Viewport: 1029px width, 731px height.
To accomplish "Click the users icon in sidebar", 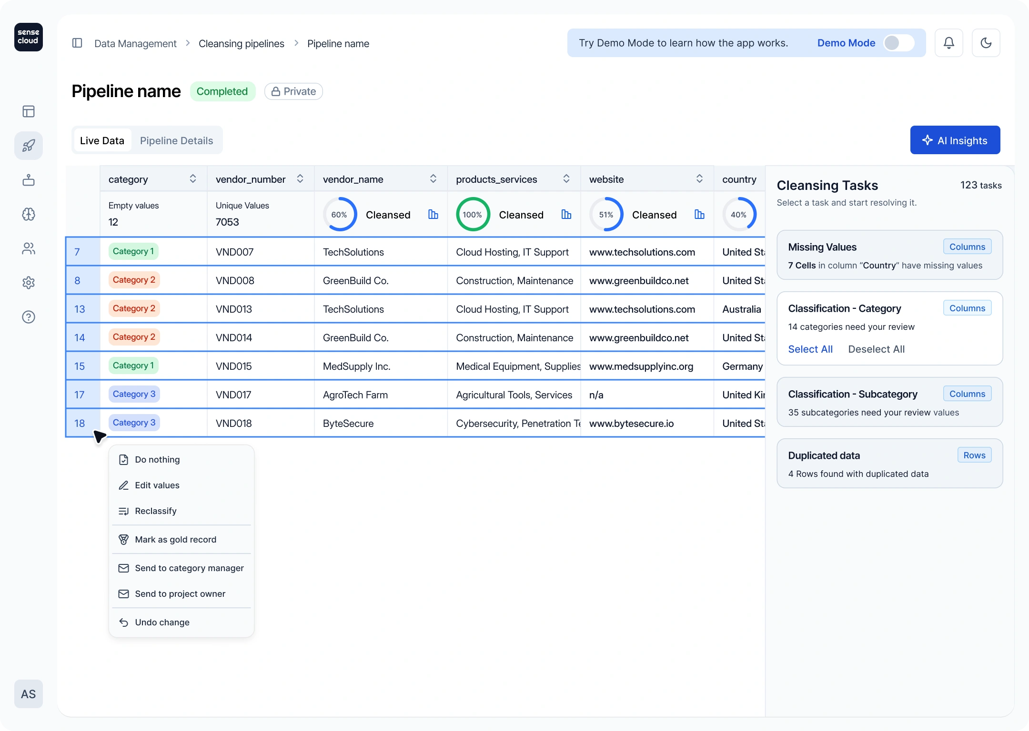I will tap(29, 248).
